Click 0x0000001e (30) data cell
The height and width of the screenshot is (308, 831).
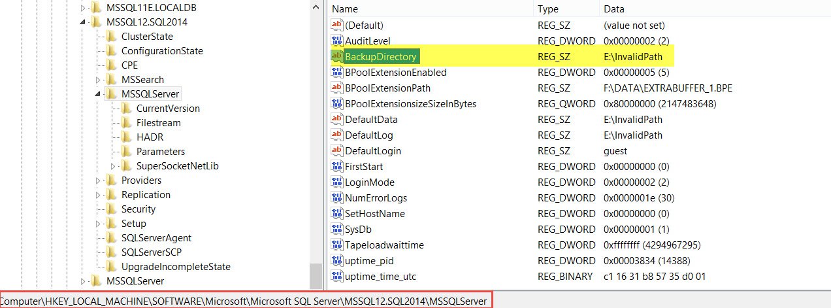pos(638,198)
